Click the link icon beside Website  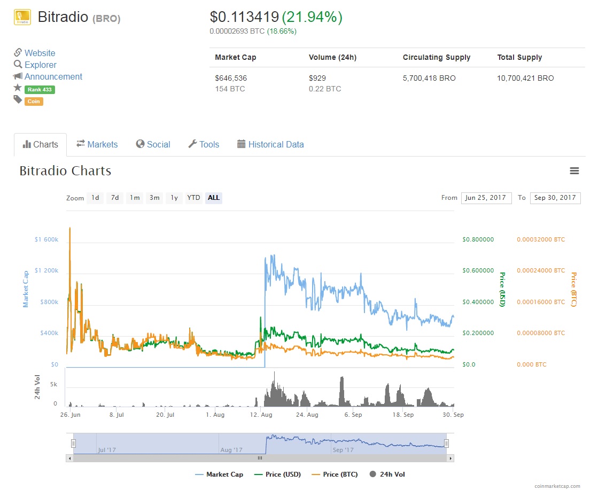(x=18, y=52)
